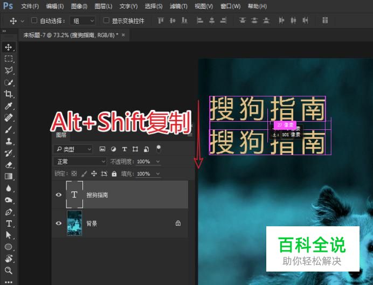Hide the 搜狗指南 text layer
This screenshot has width=373, height=285.
59,194
